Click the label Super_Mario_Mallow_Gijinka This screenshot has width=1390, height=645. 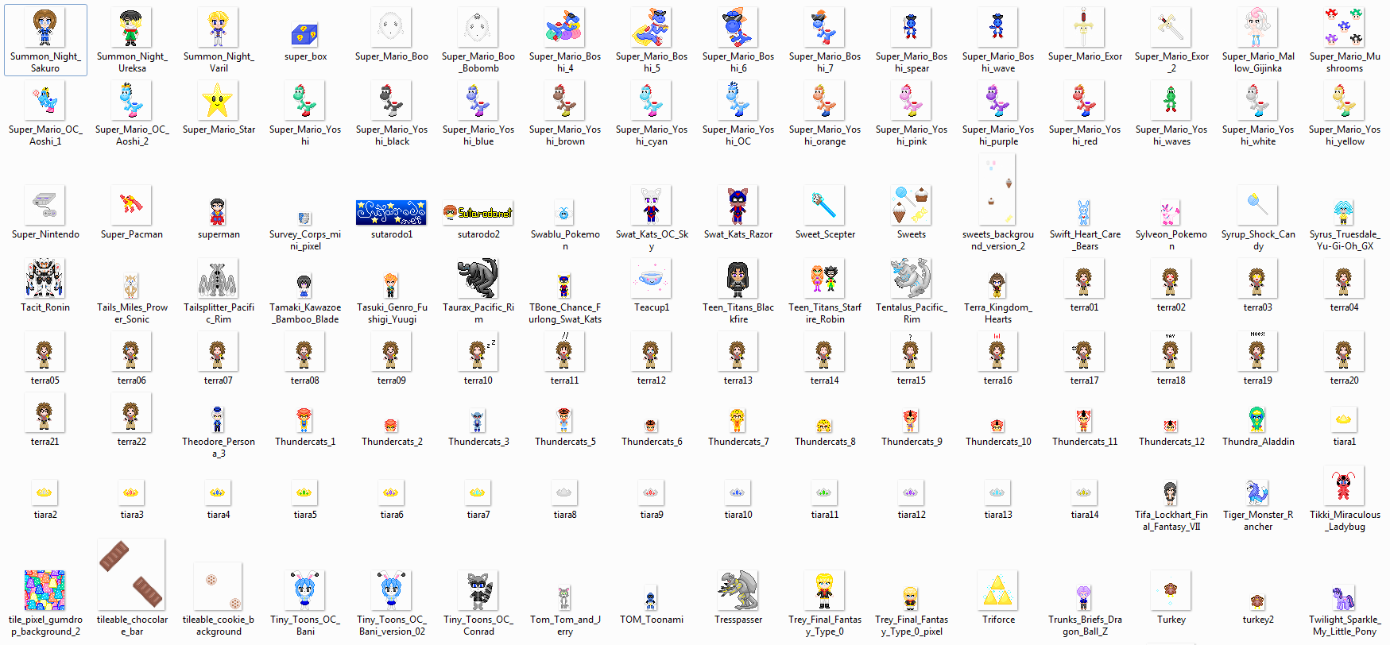pos(1258,63)
